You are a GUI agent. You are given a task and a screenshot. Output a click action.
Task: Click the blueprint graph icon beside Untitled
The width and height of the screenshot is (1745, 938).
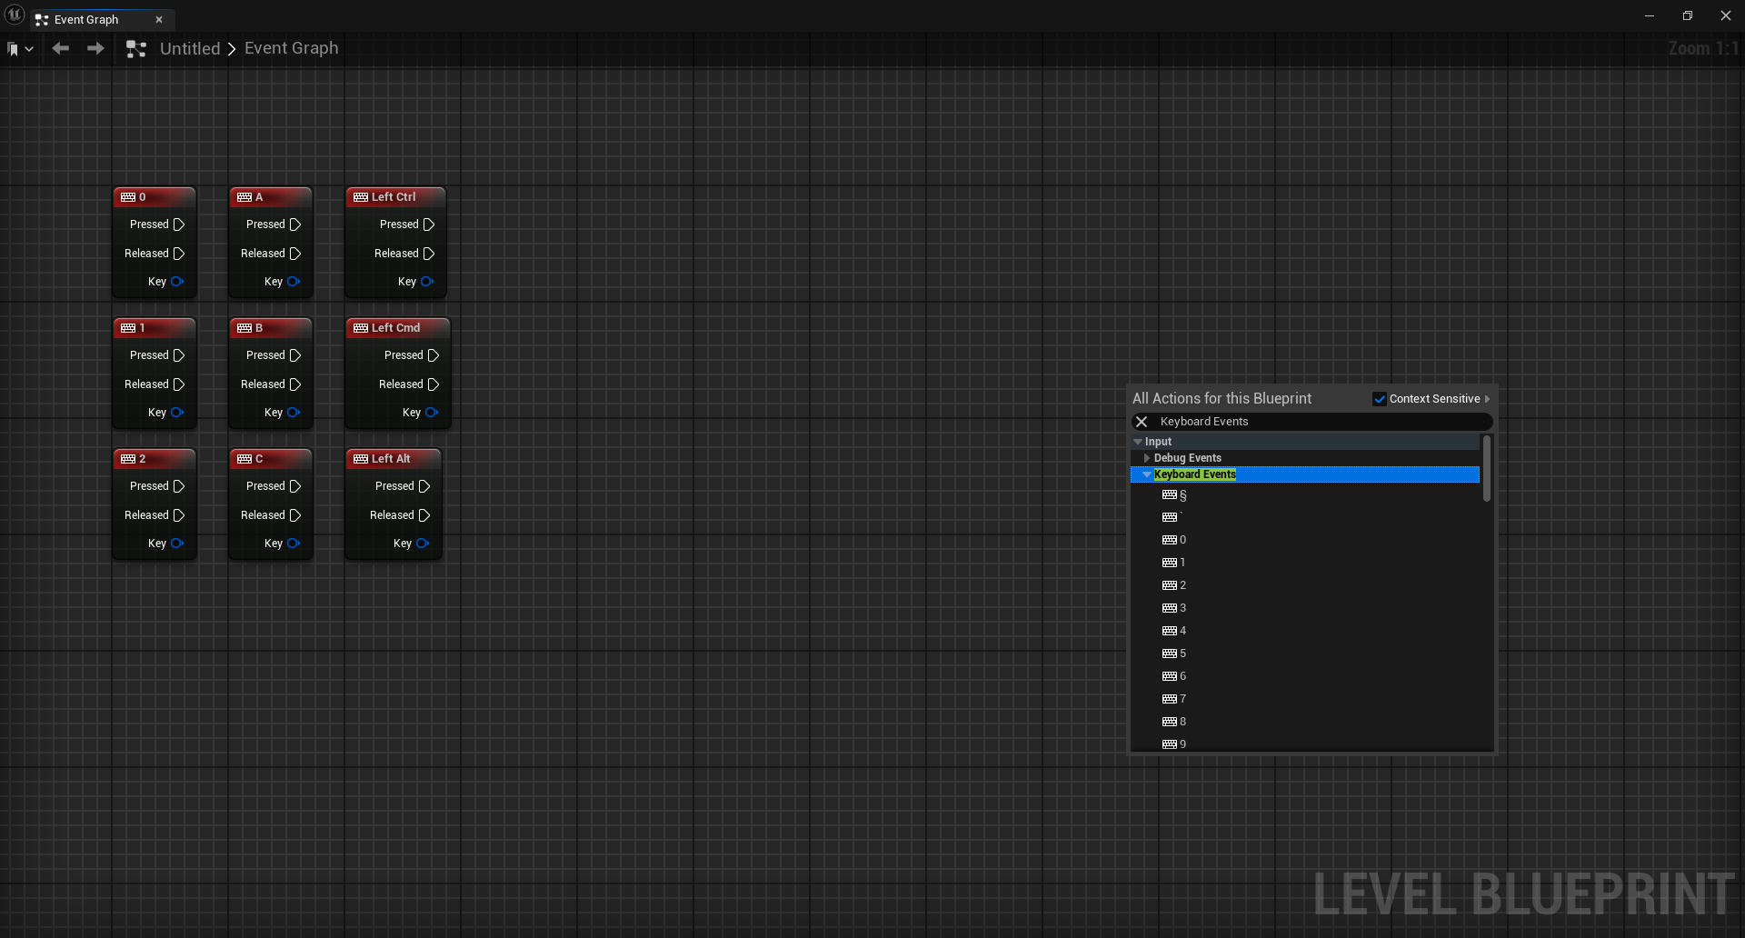[136, 49]
